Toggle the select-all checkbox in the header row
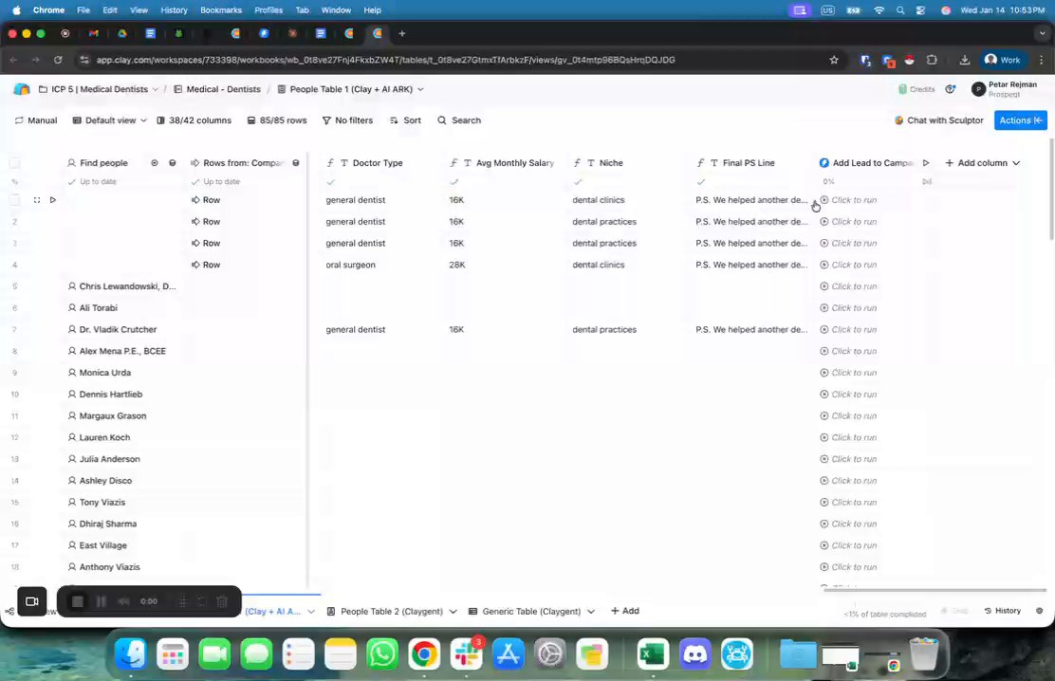The image size is (1055, 681). pyautogui.click(x=15, y=163)
